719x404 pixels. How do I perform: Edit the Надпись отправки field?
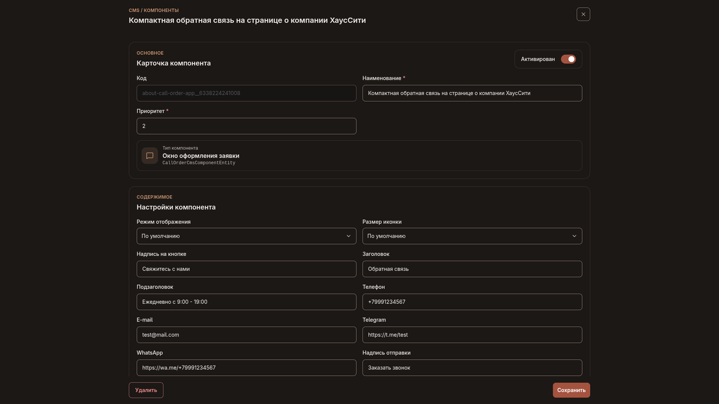tap(472, 368)
